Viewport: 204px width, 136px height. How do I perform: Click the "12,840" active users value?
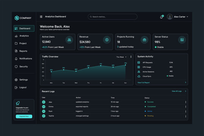pyautogui.click(x=46, y=42)
